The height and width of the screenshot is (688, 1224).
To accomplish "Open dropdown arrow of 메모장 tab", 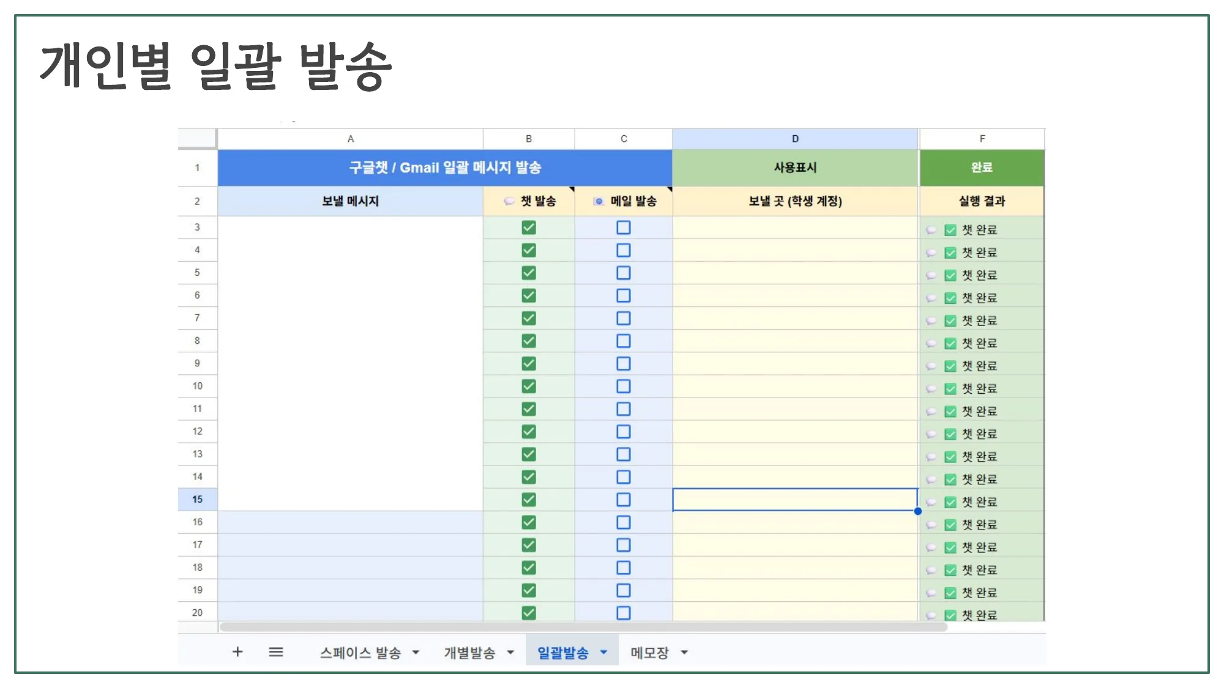I will (x=684, y=653).
